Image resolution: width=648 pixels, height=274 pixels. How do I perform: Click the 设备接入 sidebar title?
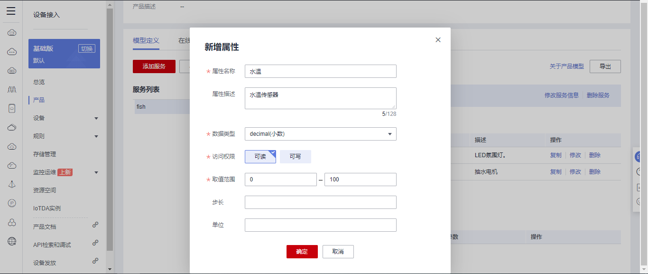coord(46,15)
